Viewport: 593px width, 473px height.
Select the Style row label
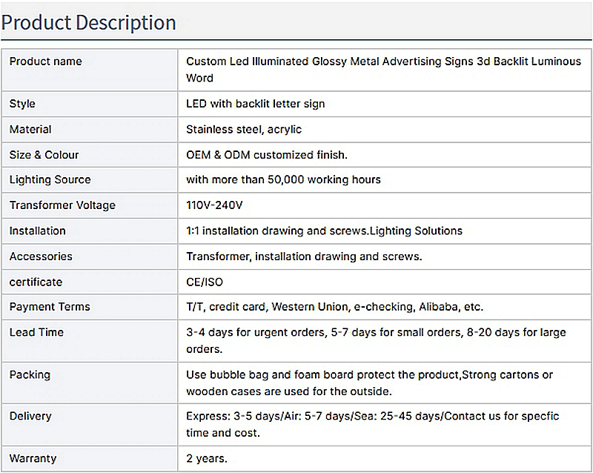(x=22, y=104)
